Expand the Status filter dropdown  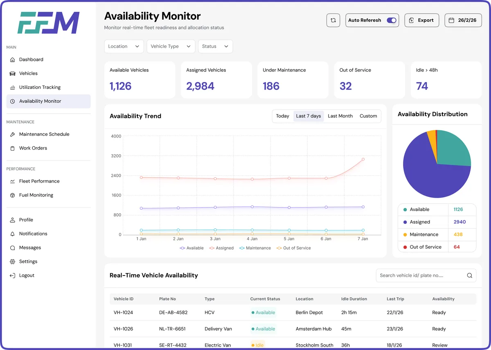(x=215, y=46)
